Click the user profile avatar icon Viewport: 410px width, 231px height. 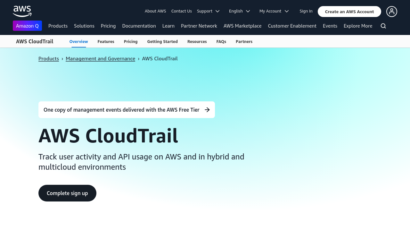click(391, 12)
